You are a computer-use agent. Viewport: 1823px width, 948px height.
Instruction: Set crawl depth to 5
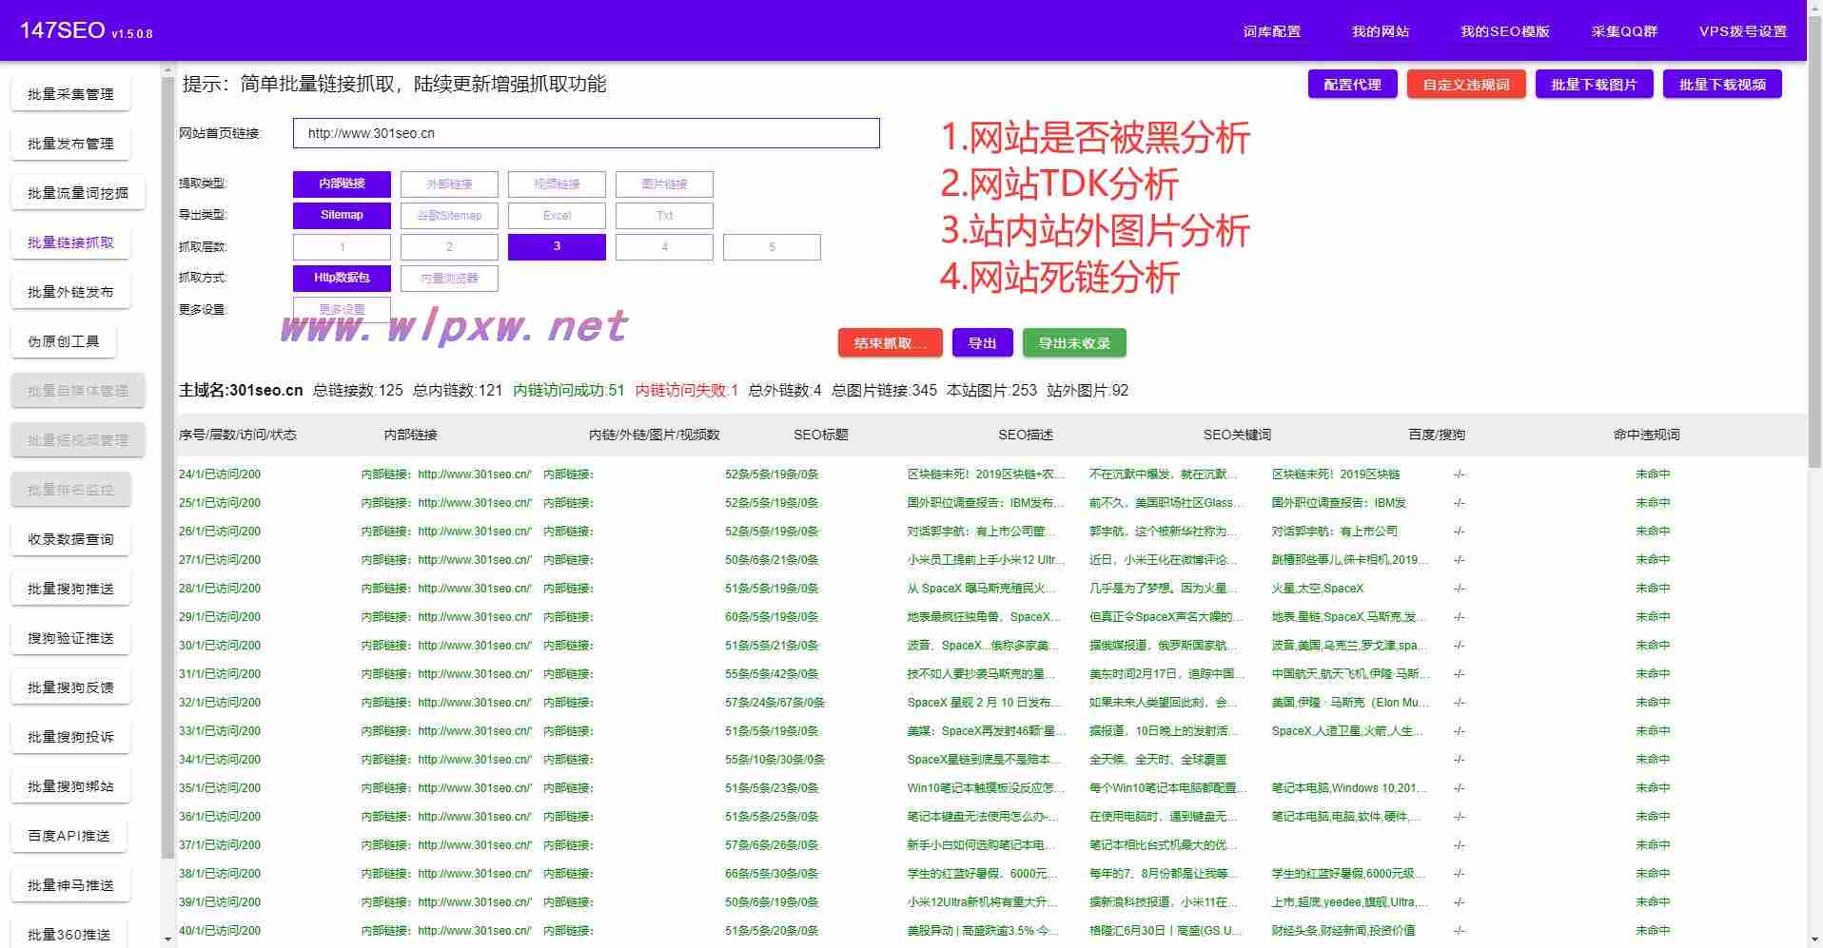772,246
